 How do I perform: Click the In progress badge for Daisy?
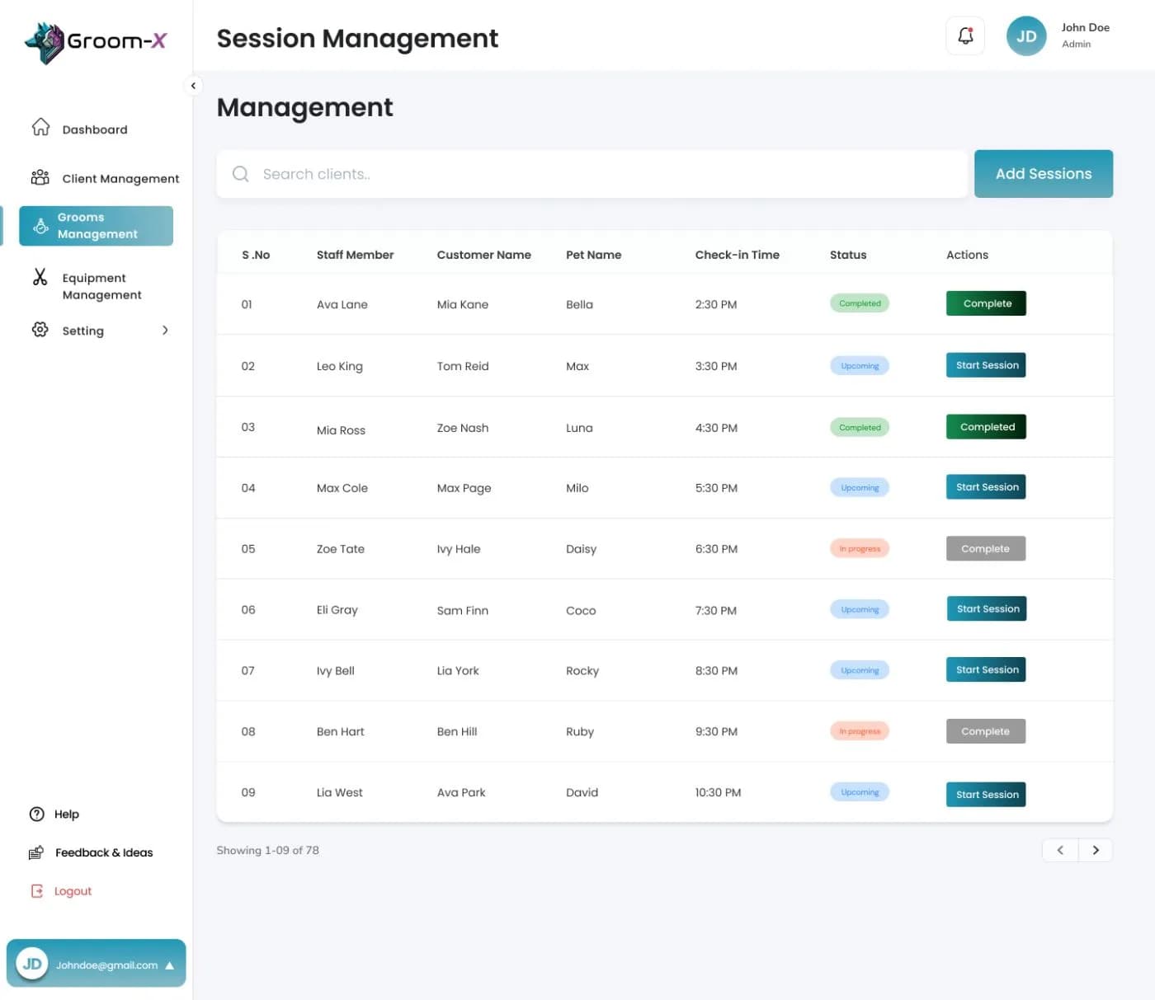(860, 548)
